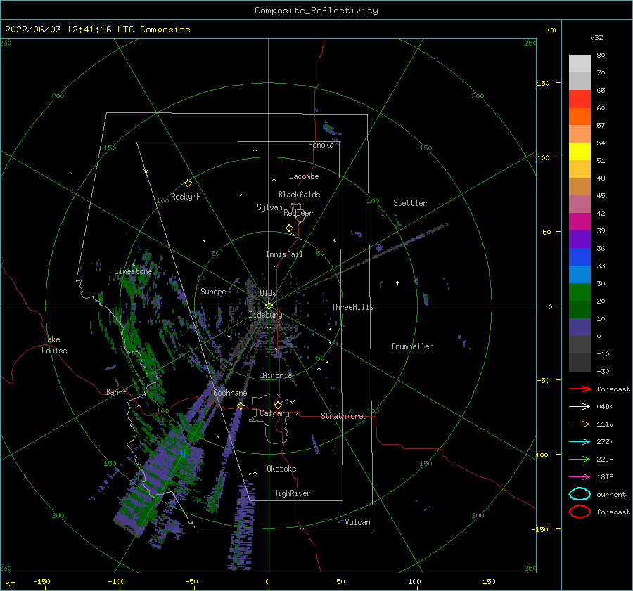
Task: Click the Calgary city label
Action: click(x=274, y=413)
